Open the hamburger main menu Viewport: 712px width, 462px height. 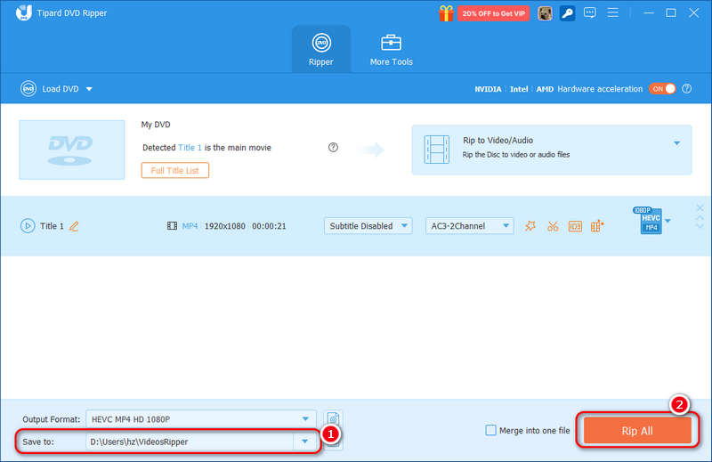click(613, 12)
